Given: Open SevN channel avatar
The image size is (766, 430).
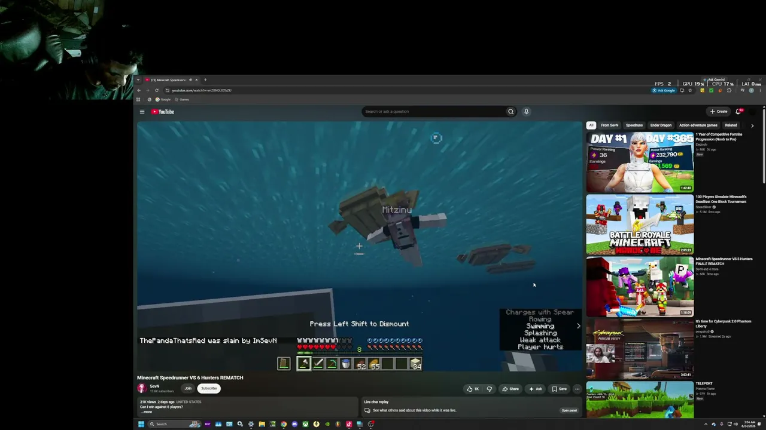Looking at the screenshot, I should 142,388.
